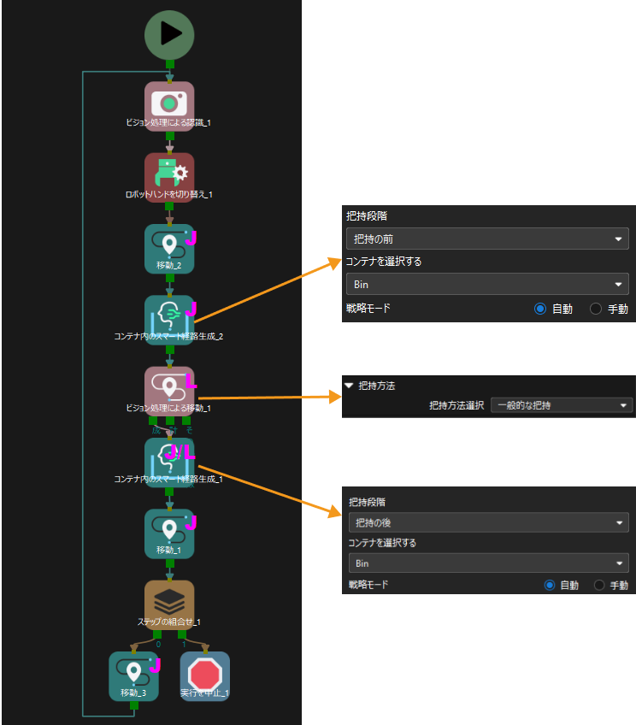
Task: Open the 一般的な把持 method dropdown
Action: [561, 405]
